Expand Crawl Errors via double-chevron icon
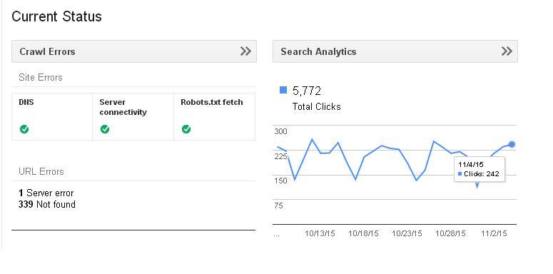This screenshot has height=274, width=553. coord(245,51)
